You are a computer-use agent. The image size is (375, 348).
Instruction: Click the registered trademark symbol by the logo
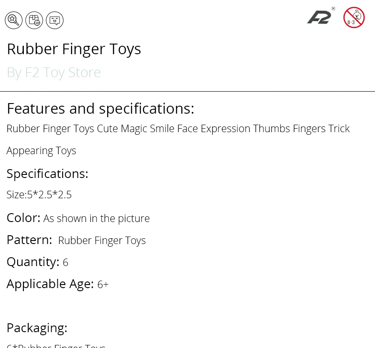pos(334,9)
